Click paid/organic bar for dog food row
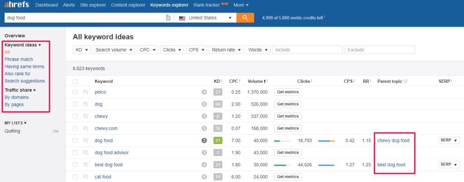Viewport: 464px width, 182px height. pos(327,141)
